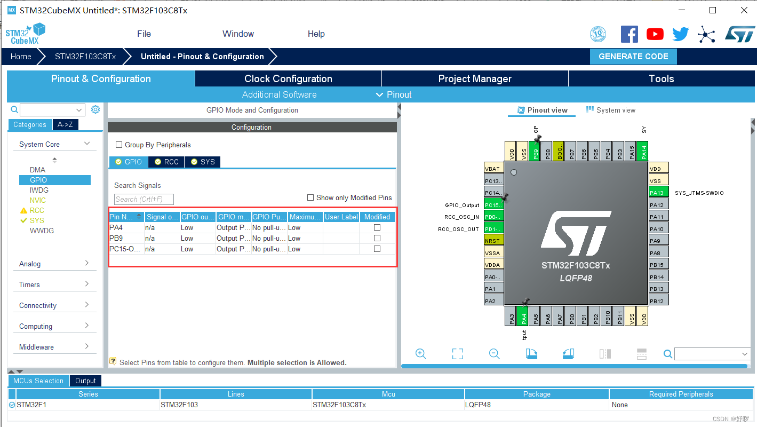757x427 pixels.
Task: Open the File menu
Action: point(144,34)
